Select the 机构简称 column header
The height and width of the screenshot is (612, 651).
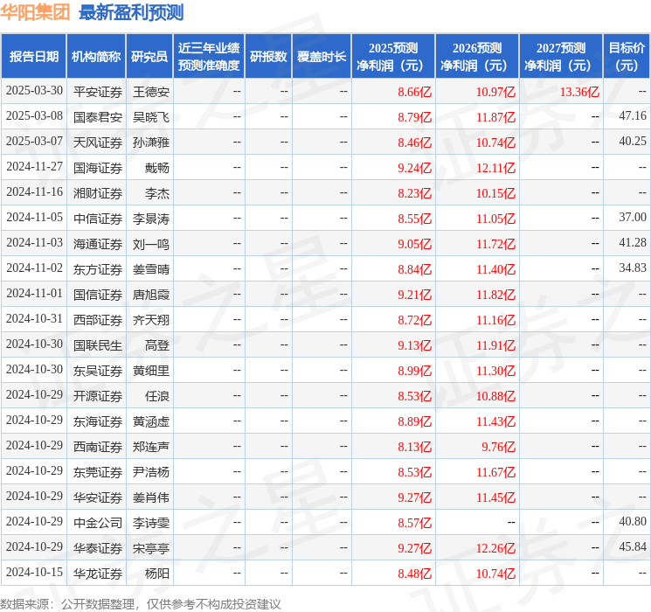pos(96,57)
